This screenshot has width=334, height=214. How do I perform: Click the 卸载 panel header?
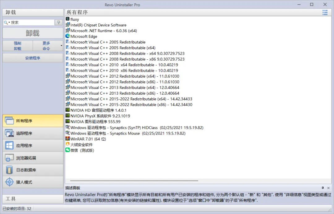(33, 13)
